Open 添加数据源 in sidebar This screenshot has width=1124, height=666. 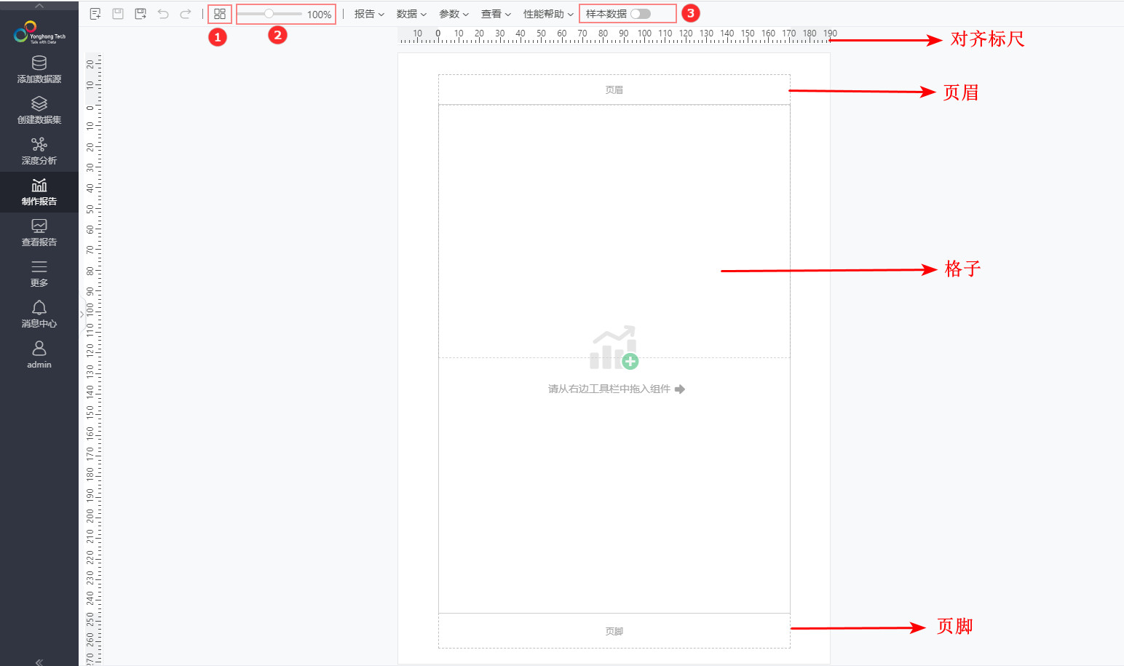tap(39, 70)
